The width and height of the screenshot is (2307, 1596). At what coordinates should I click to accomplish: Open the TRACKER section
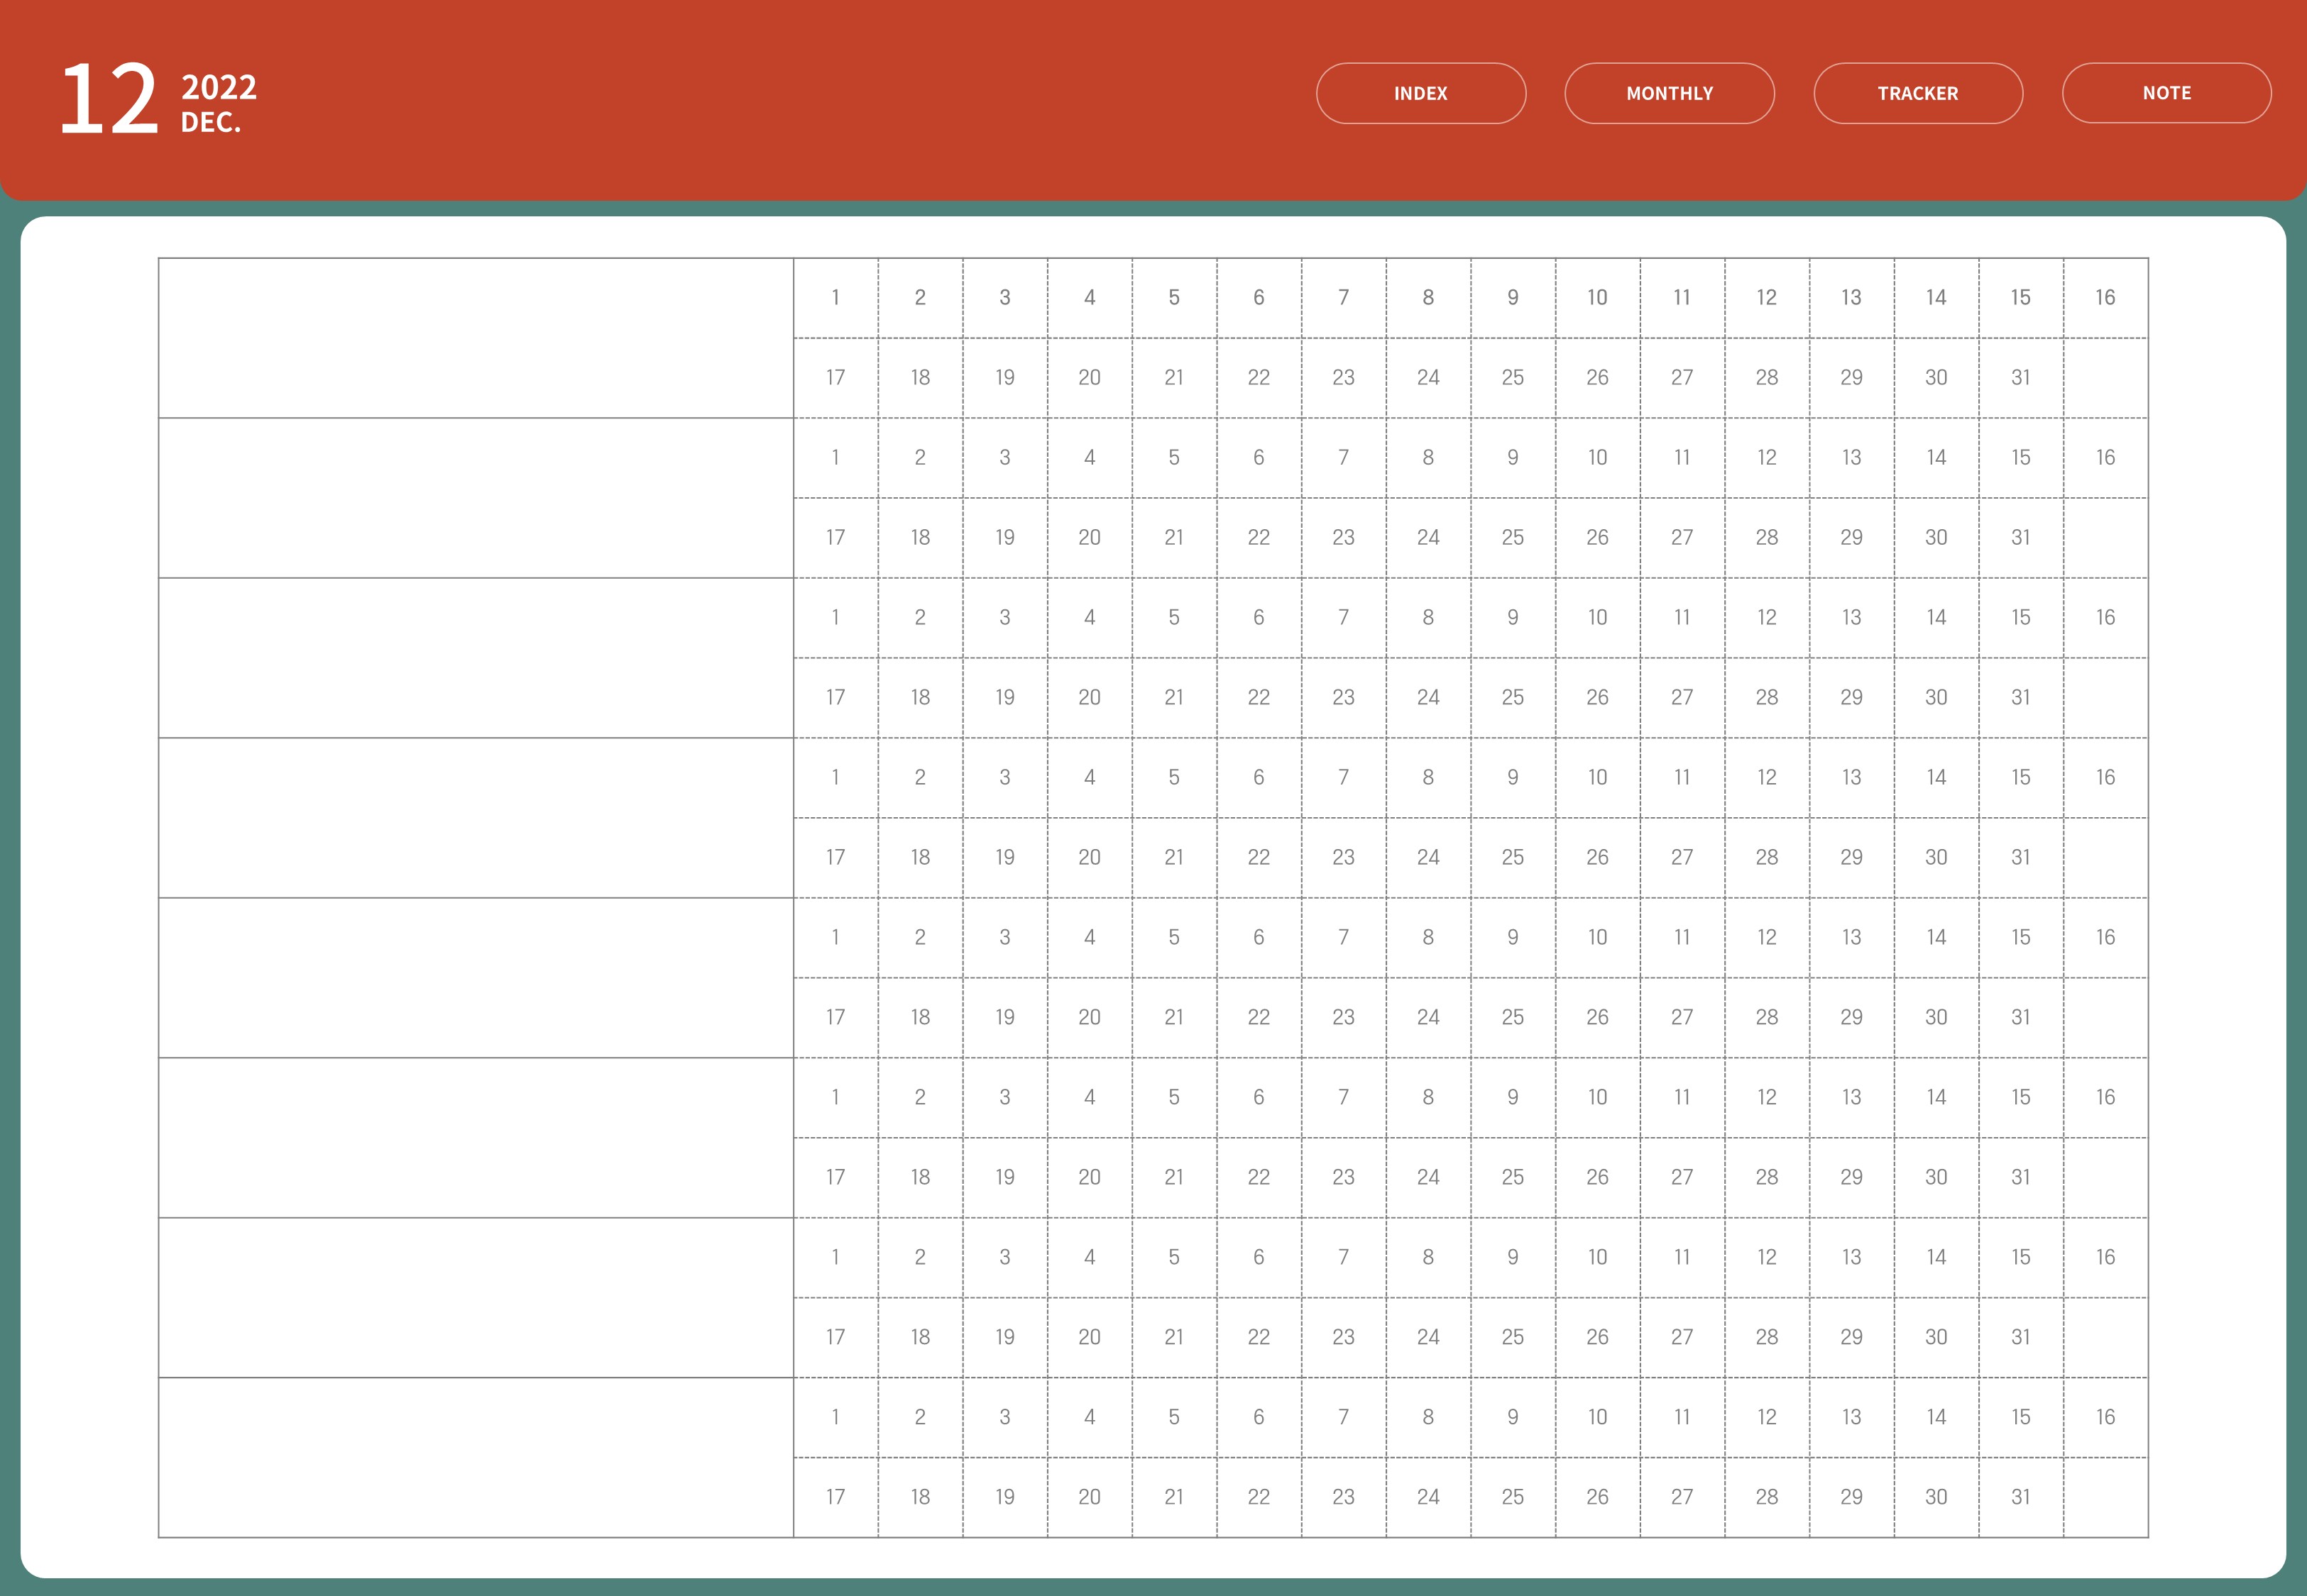point(1918,93)
